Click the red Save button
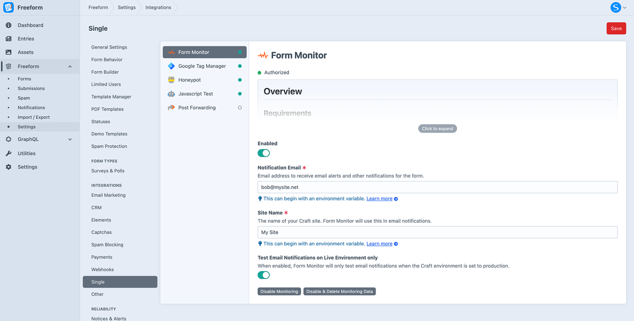The image size is (634, 321). click(x=616, y=29)
